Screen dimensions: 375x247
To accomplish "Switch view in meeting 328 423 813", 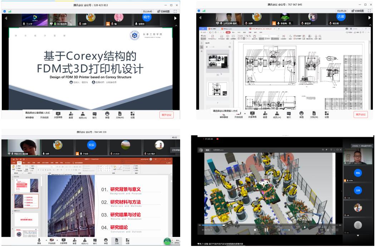I will coord(166,11).
